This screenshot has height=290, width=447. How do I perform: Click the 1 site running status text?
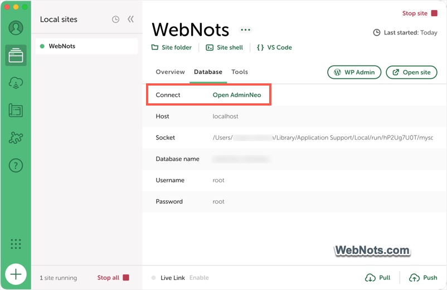58,278
